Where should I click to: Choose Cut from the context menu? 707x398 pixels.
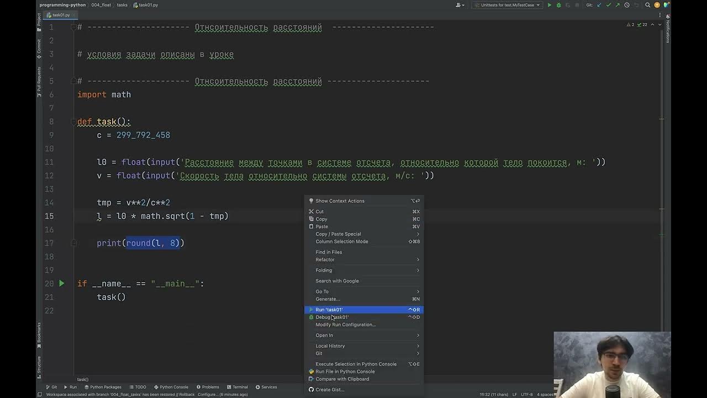coord(364,211)
